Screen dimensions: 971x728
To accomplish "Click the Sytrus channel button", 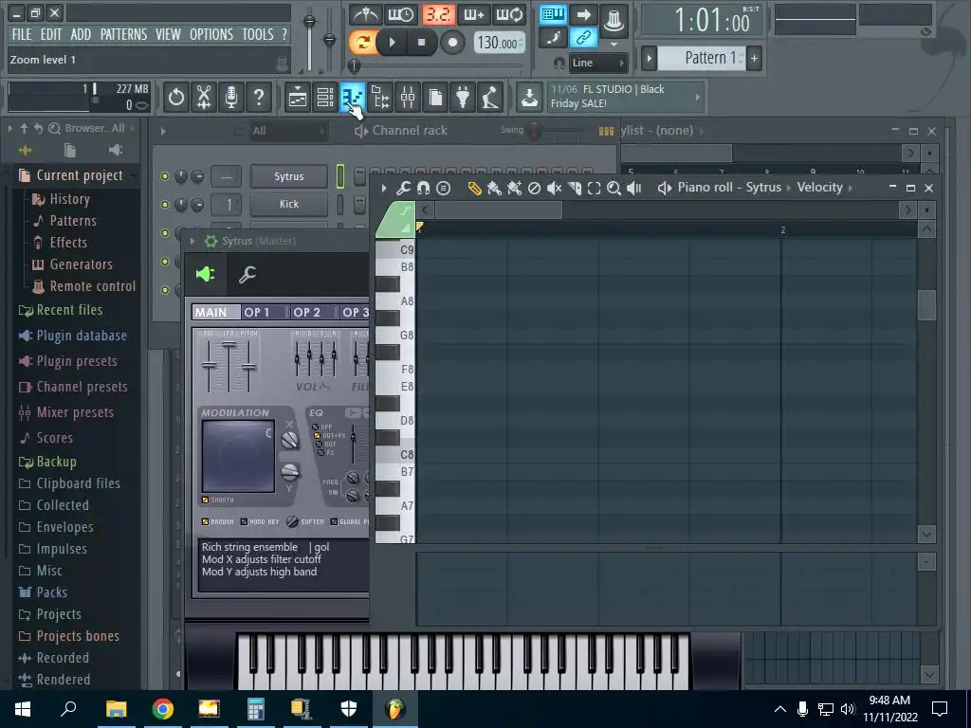I will click(x=289, y=176).
